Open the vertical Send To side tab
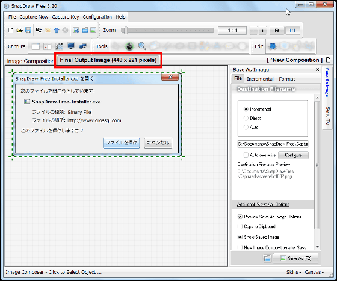The height and width of the screenshot is (281, 337). point(327,116)
